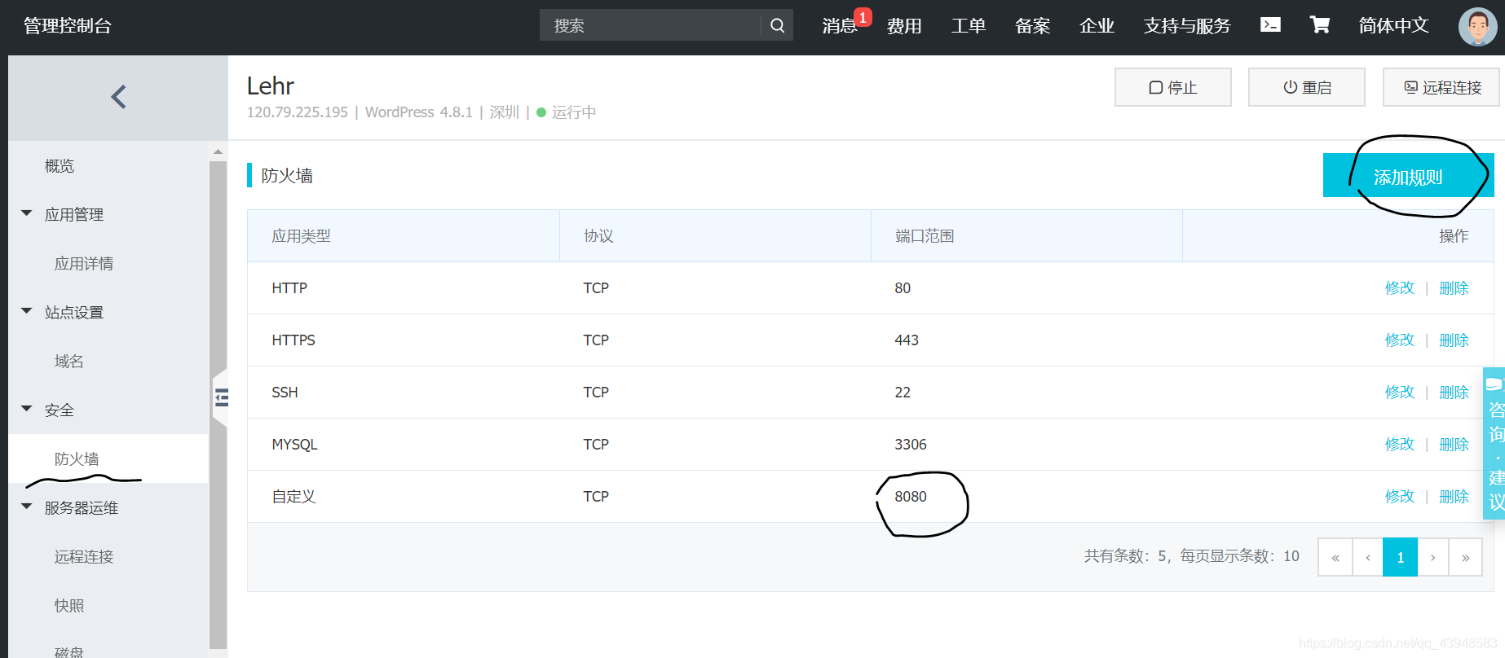Click the 8080 port cell
This screenshot has width=1505, height=658.
click(x=911, y=497)
